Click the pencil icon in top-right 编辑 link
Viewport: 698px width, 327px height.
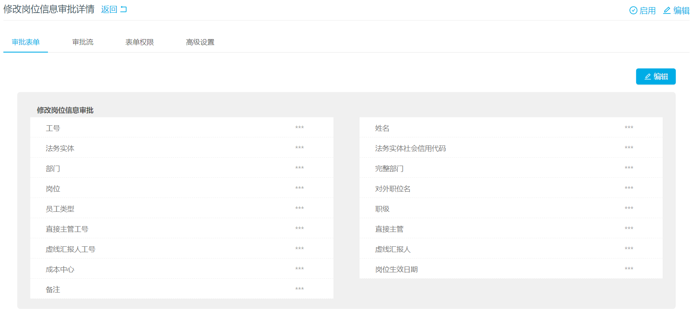coord(667,11)
